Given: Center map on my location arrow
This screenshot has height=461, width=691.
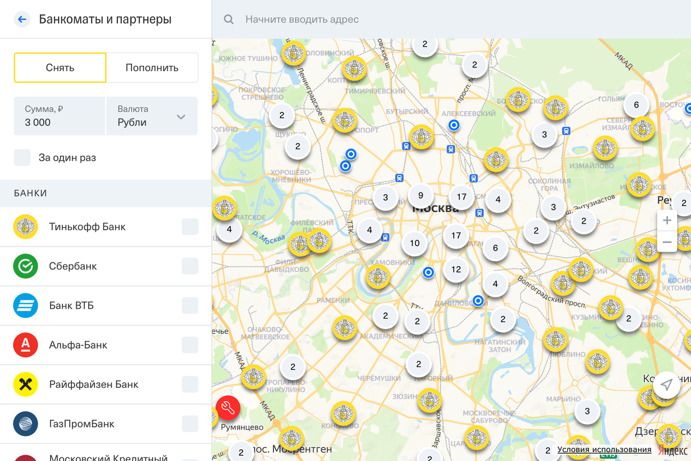Looking at the screenshot, I should click(666, 385).
